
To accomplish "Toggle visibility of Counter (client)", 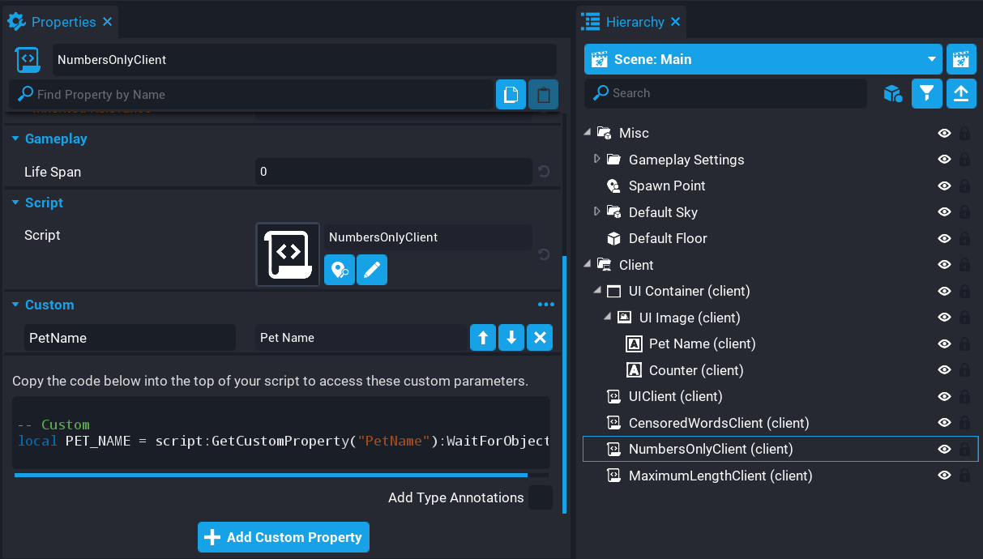I will (943, 370).
